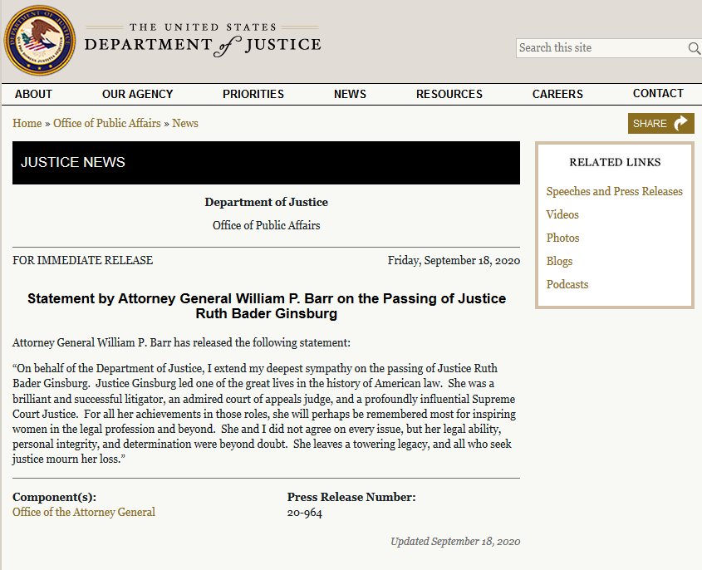The image size is (702, 570).
Task: Click the Department of Justice wordmark
Action: 203,40
